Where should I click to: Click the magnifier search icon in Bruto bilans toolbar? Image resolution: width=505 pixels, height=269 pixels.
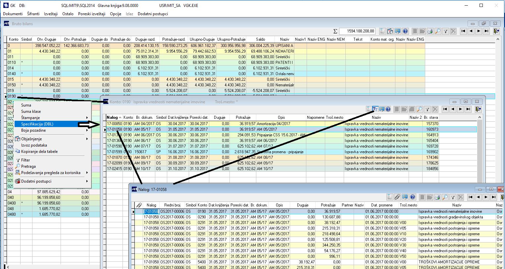point(438,31)
